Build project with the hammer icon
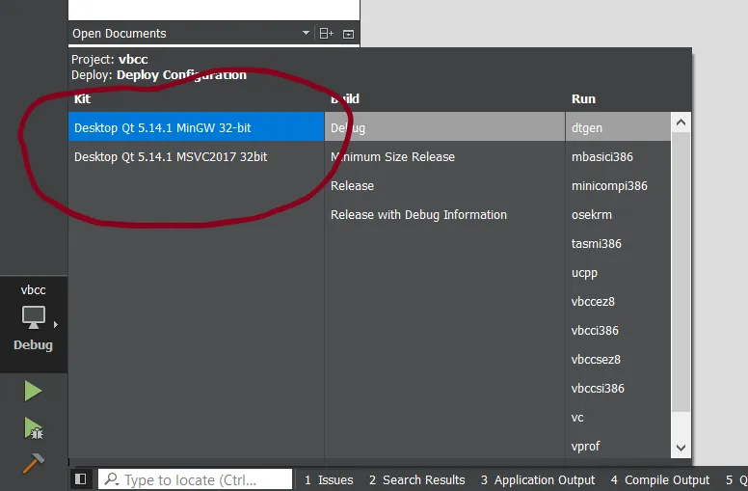This screenshot has height=491, width=748. pos(34,463)
